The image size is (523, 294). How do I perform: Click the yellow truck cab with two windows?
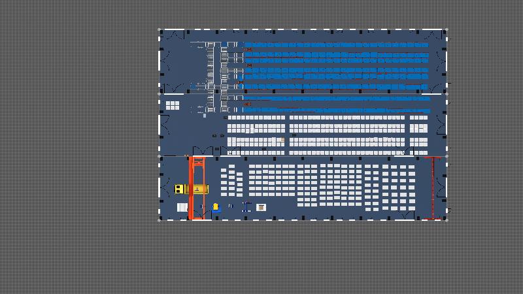click(x=179, y=189)
